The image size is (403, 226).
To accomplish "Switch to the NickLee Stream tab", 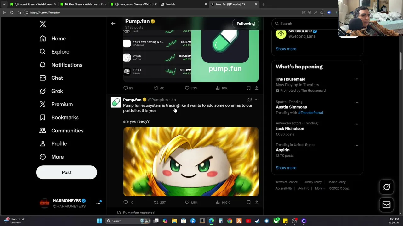I will coord(83,4).
